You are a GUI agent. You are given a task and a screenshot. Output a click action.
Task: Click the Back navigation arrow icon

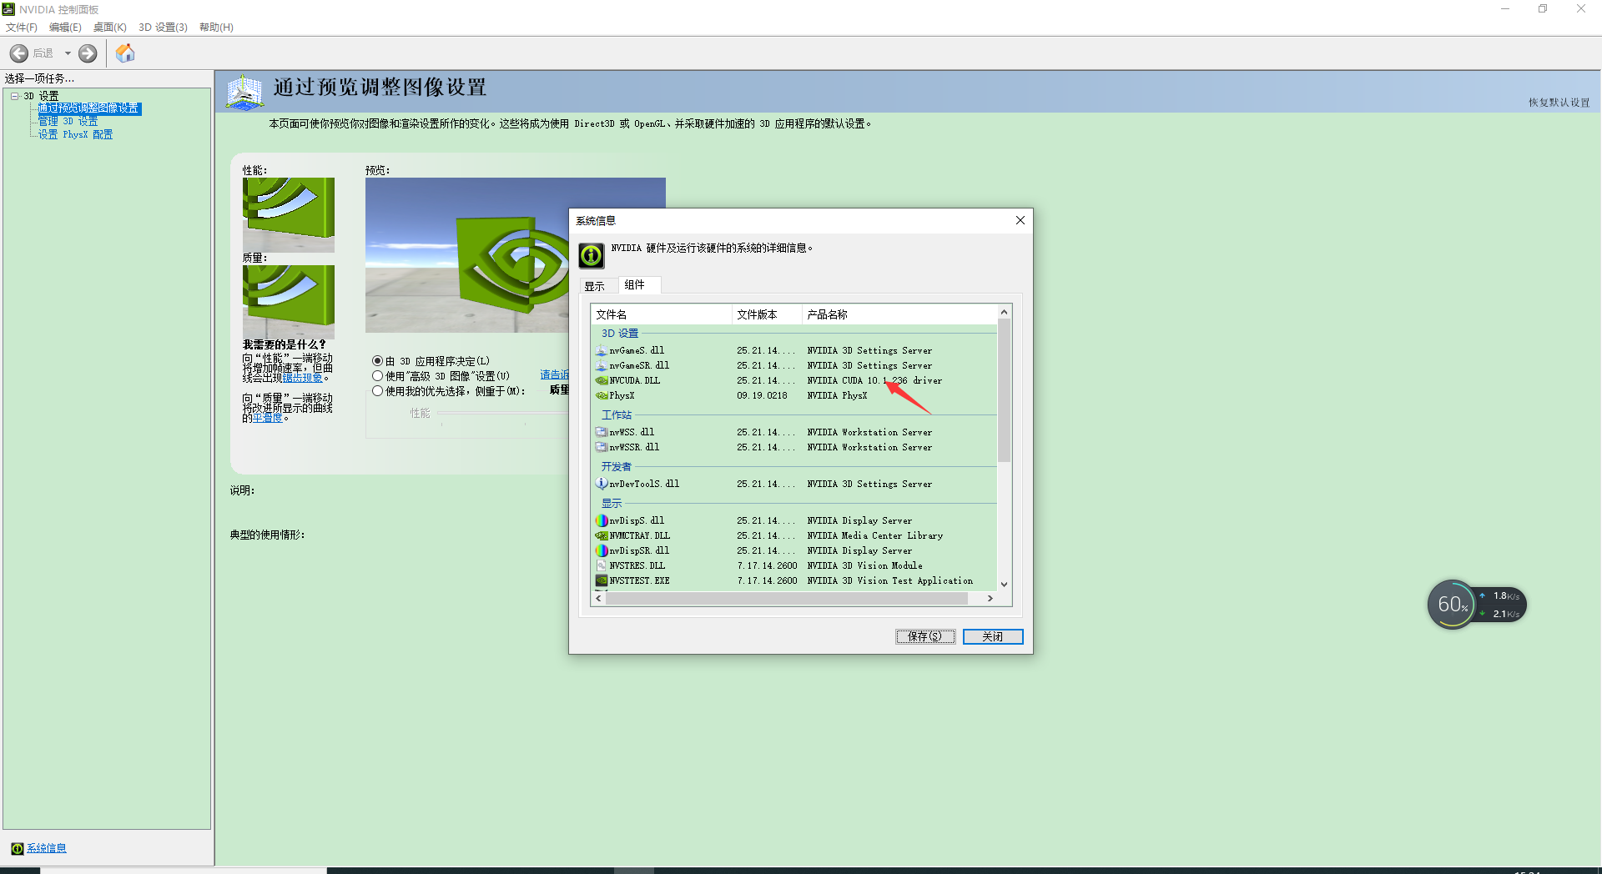point(19,53)
